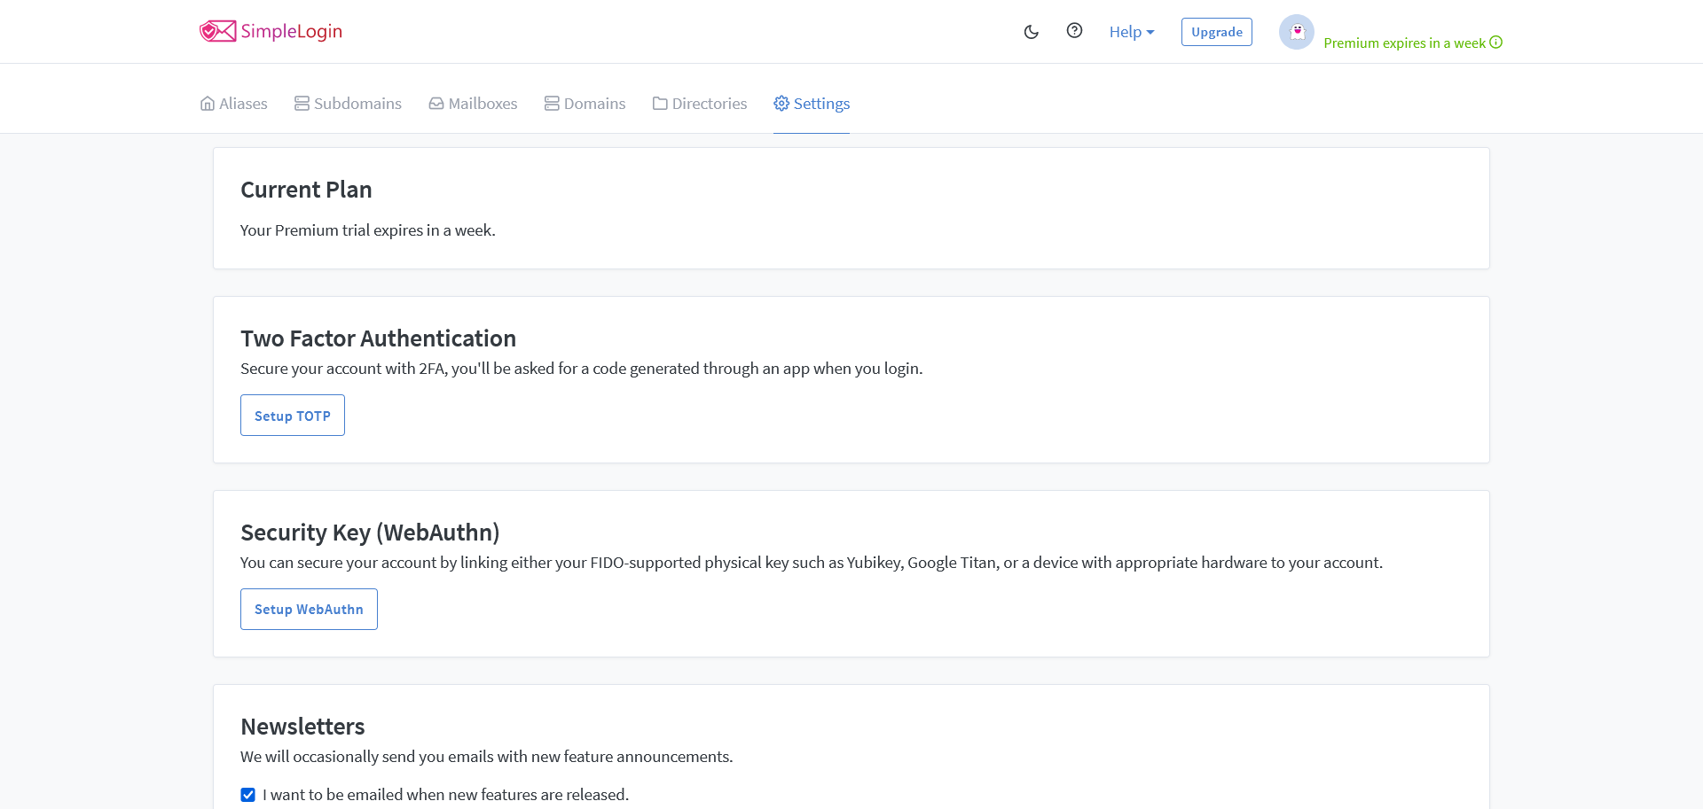Click the Premium expires in a week link

pyautogui.click(x=1403, y=43)
